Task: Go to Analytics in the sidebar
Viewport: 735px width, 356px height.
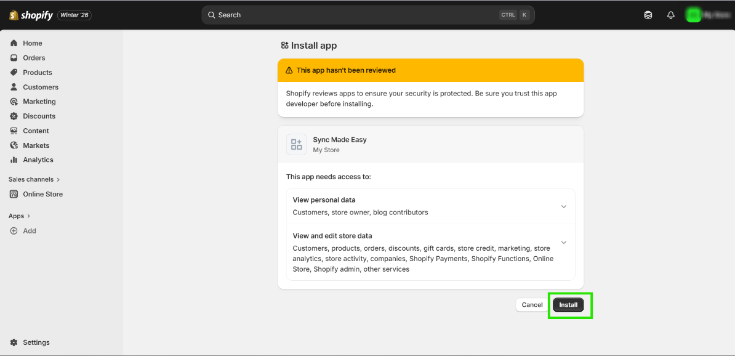Action: [38, 160]
